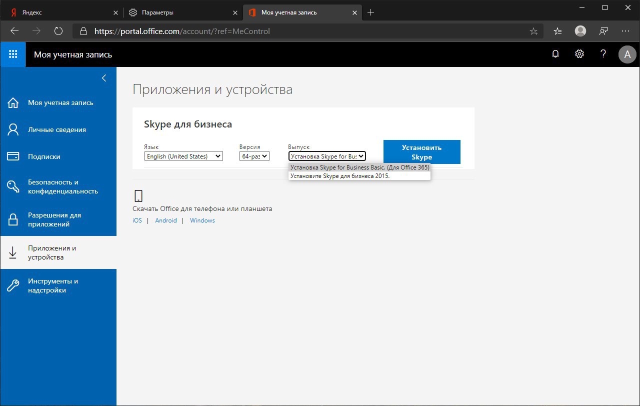Viewport: 640px width, 406px height.
Task: Open the Office app launcher grid
Action: pyautogui.click(x=13, y=54)
